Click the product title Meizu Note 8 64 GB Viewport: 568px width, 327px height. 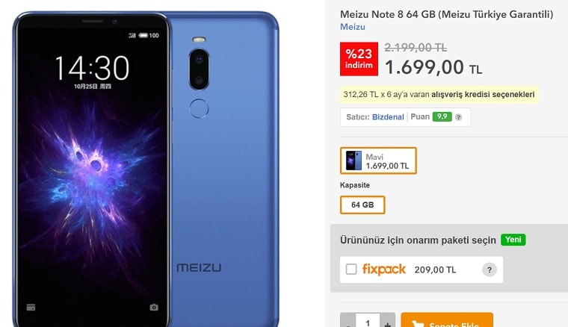446,14
